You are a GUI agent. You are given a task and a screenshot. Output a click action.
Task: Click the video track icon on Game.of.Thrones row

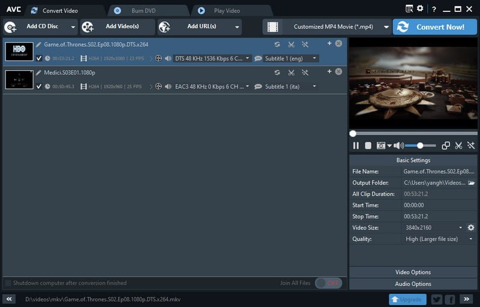pos(158,58)
